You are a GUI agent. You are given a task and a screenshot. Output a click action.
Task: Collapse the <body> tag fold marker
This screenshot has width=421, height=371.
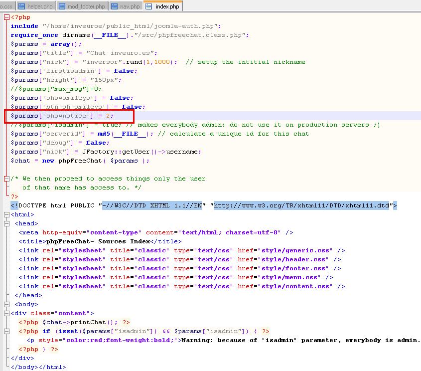[6, 304]
